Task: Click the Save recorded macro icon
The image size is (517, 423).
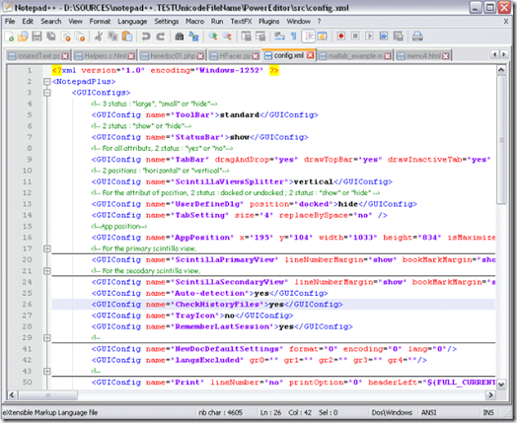Action: [399, 35]
